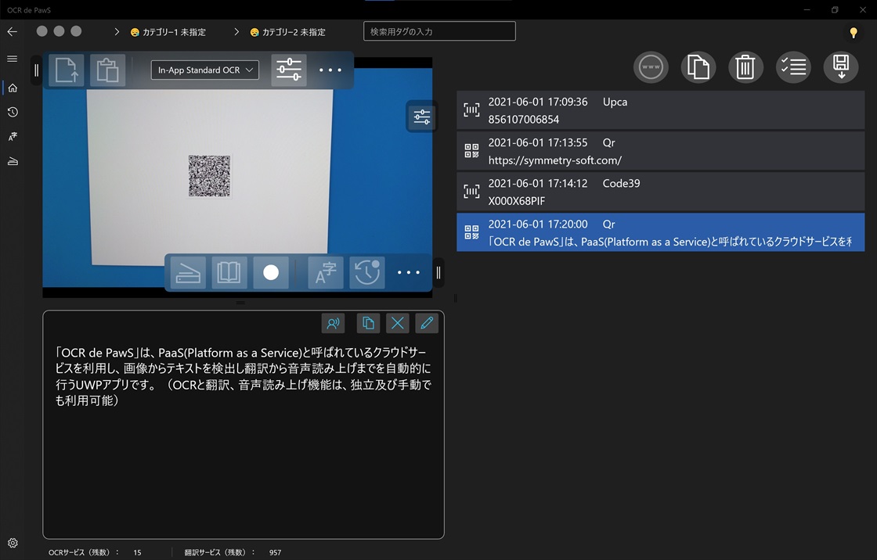Open the translation page in sidebar
This screenshot has width=877, height=560.
pos(13,136)
